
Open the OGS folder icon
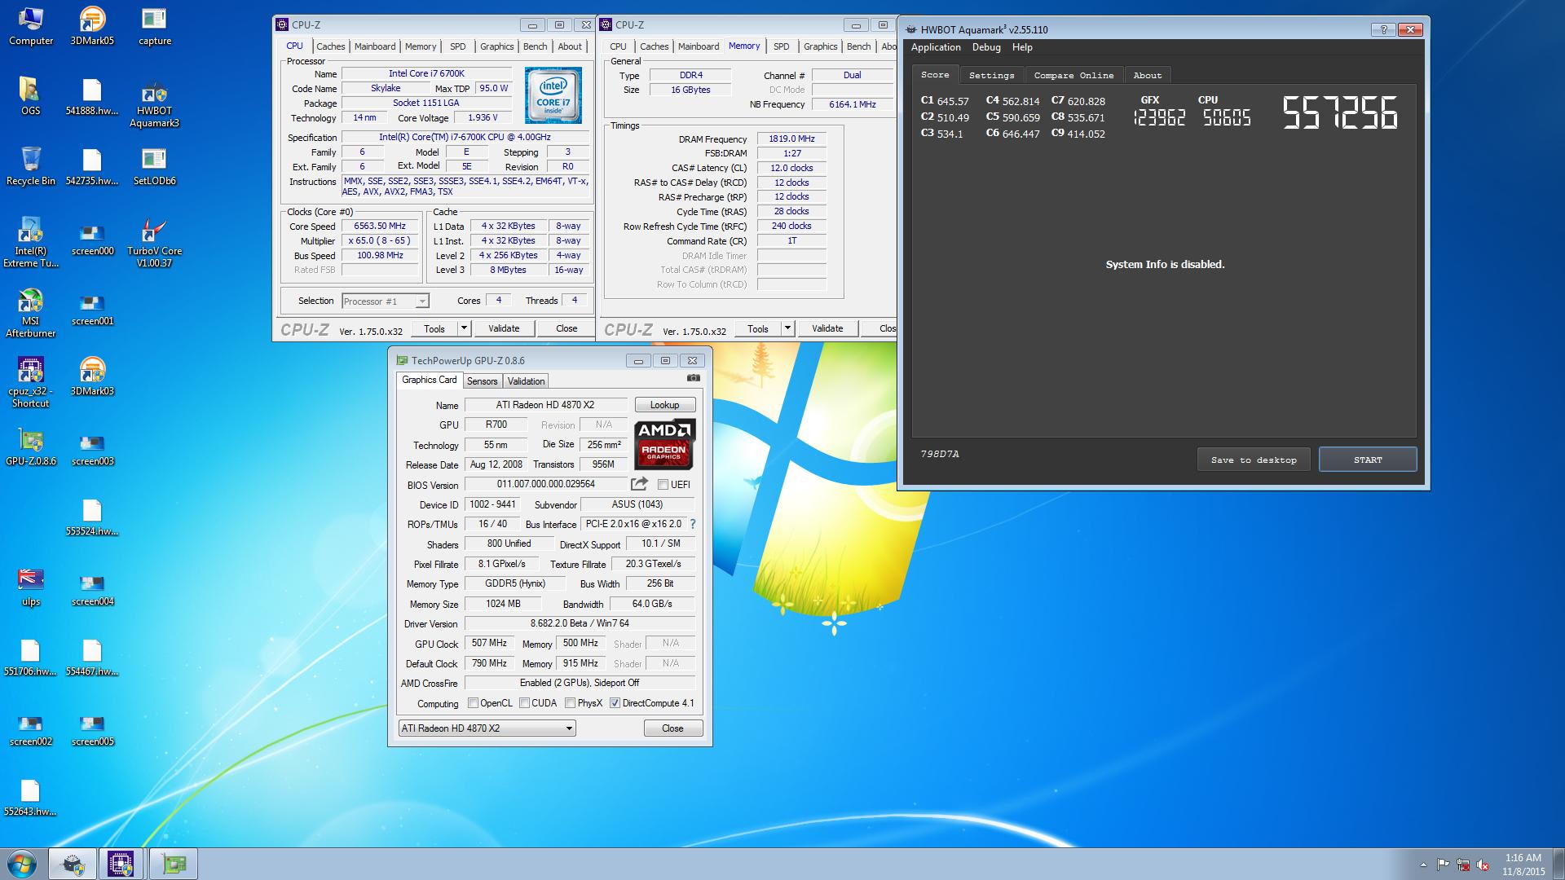[30, 96]
